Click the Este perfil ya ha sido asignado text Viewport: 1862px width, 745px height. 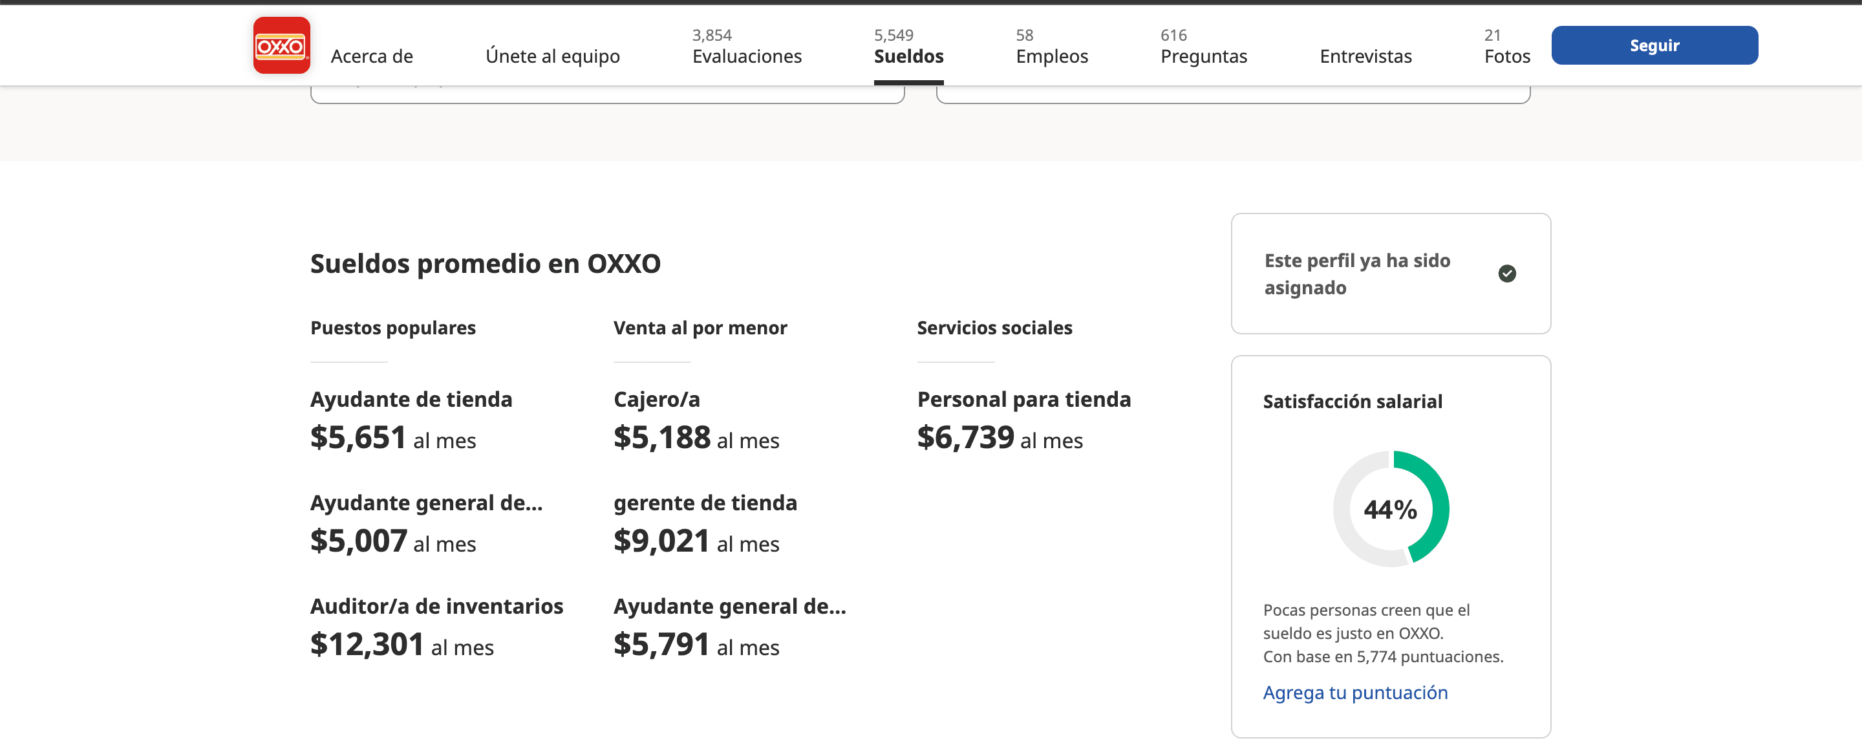click(x=1357, y=274)
